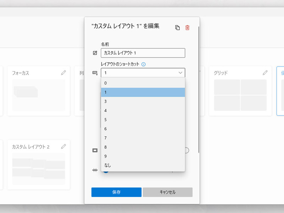Screen dimensions: 284x213
Task: Click the keyboard shortcut icon in the dialog
Action: tap(95, 72)
